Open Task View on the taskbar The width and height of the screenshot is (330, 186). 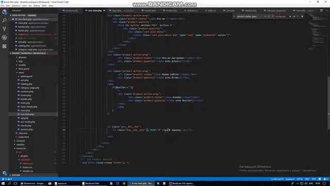(15, 183)
